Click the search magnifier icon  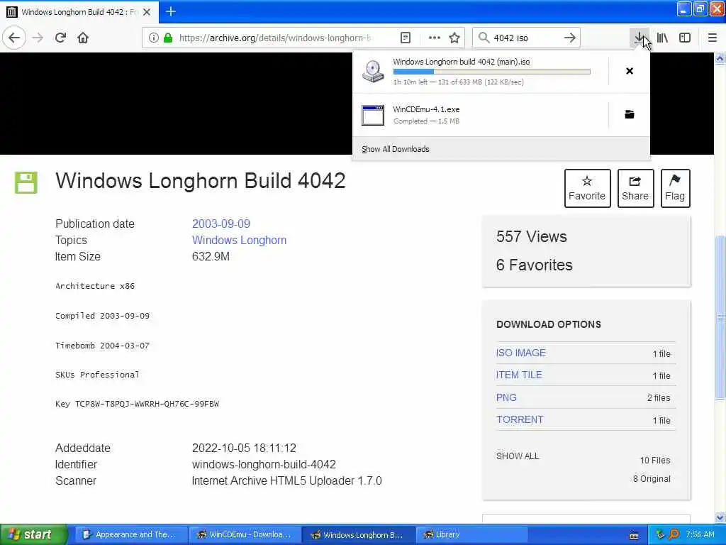pyautogui.click(x=484, y=38)
